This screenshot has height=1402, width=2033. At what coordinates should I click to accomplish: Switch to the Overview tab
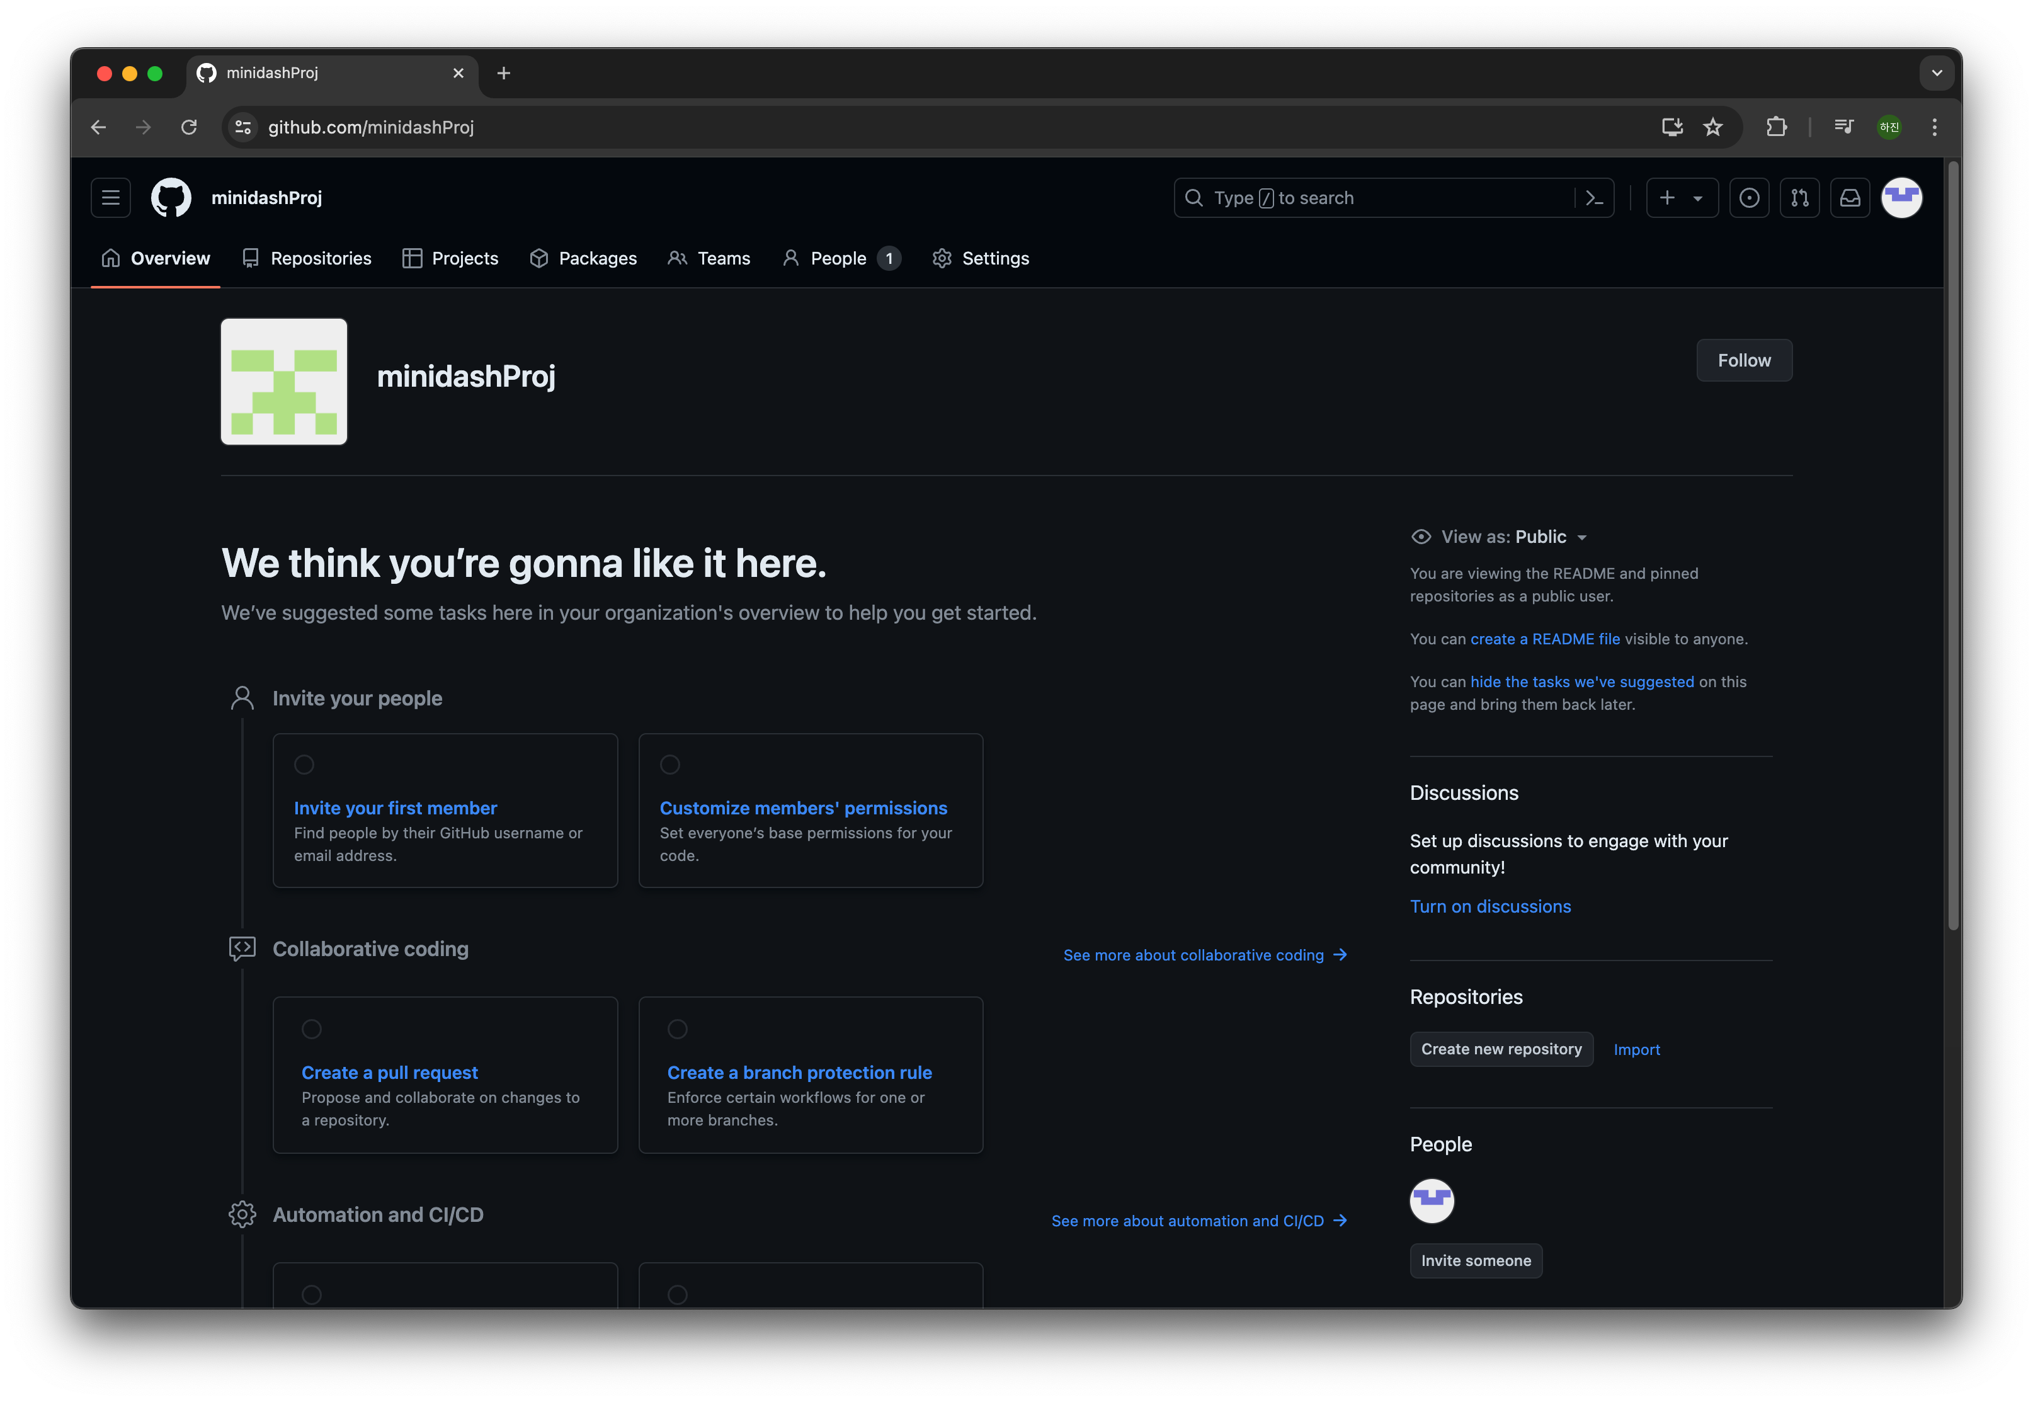[156, 258]
